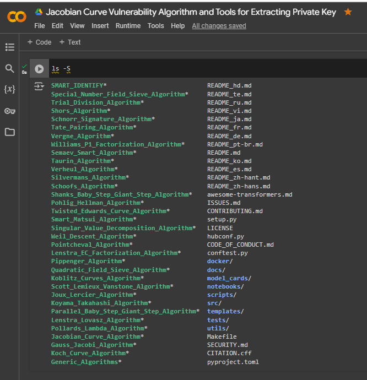
Task: Select the templates/ directory name
Action: (225, 311)
